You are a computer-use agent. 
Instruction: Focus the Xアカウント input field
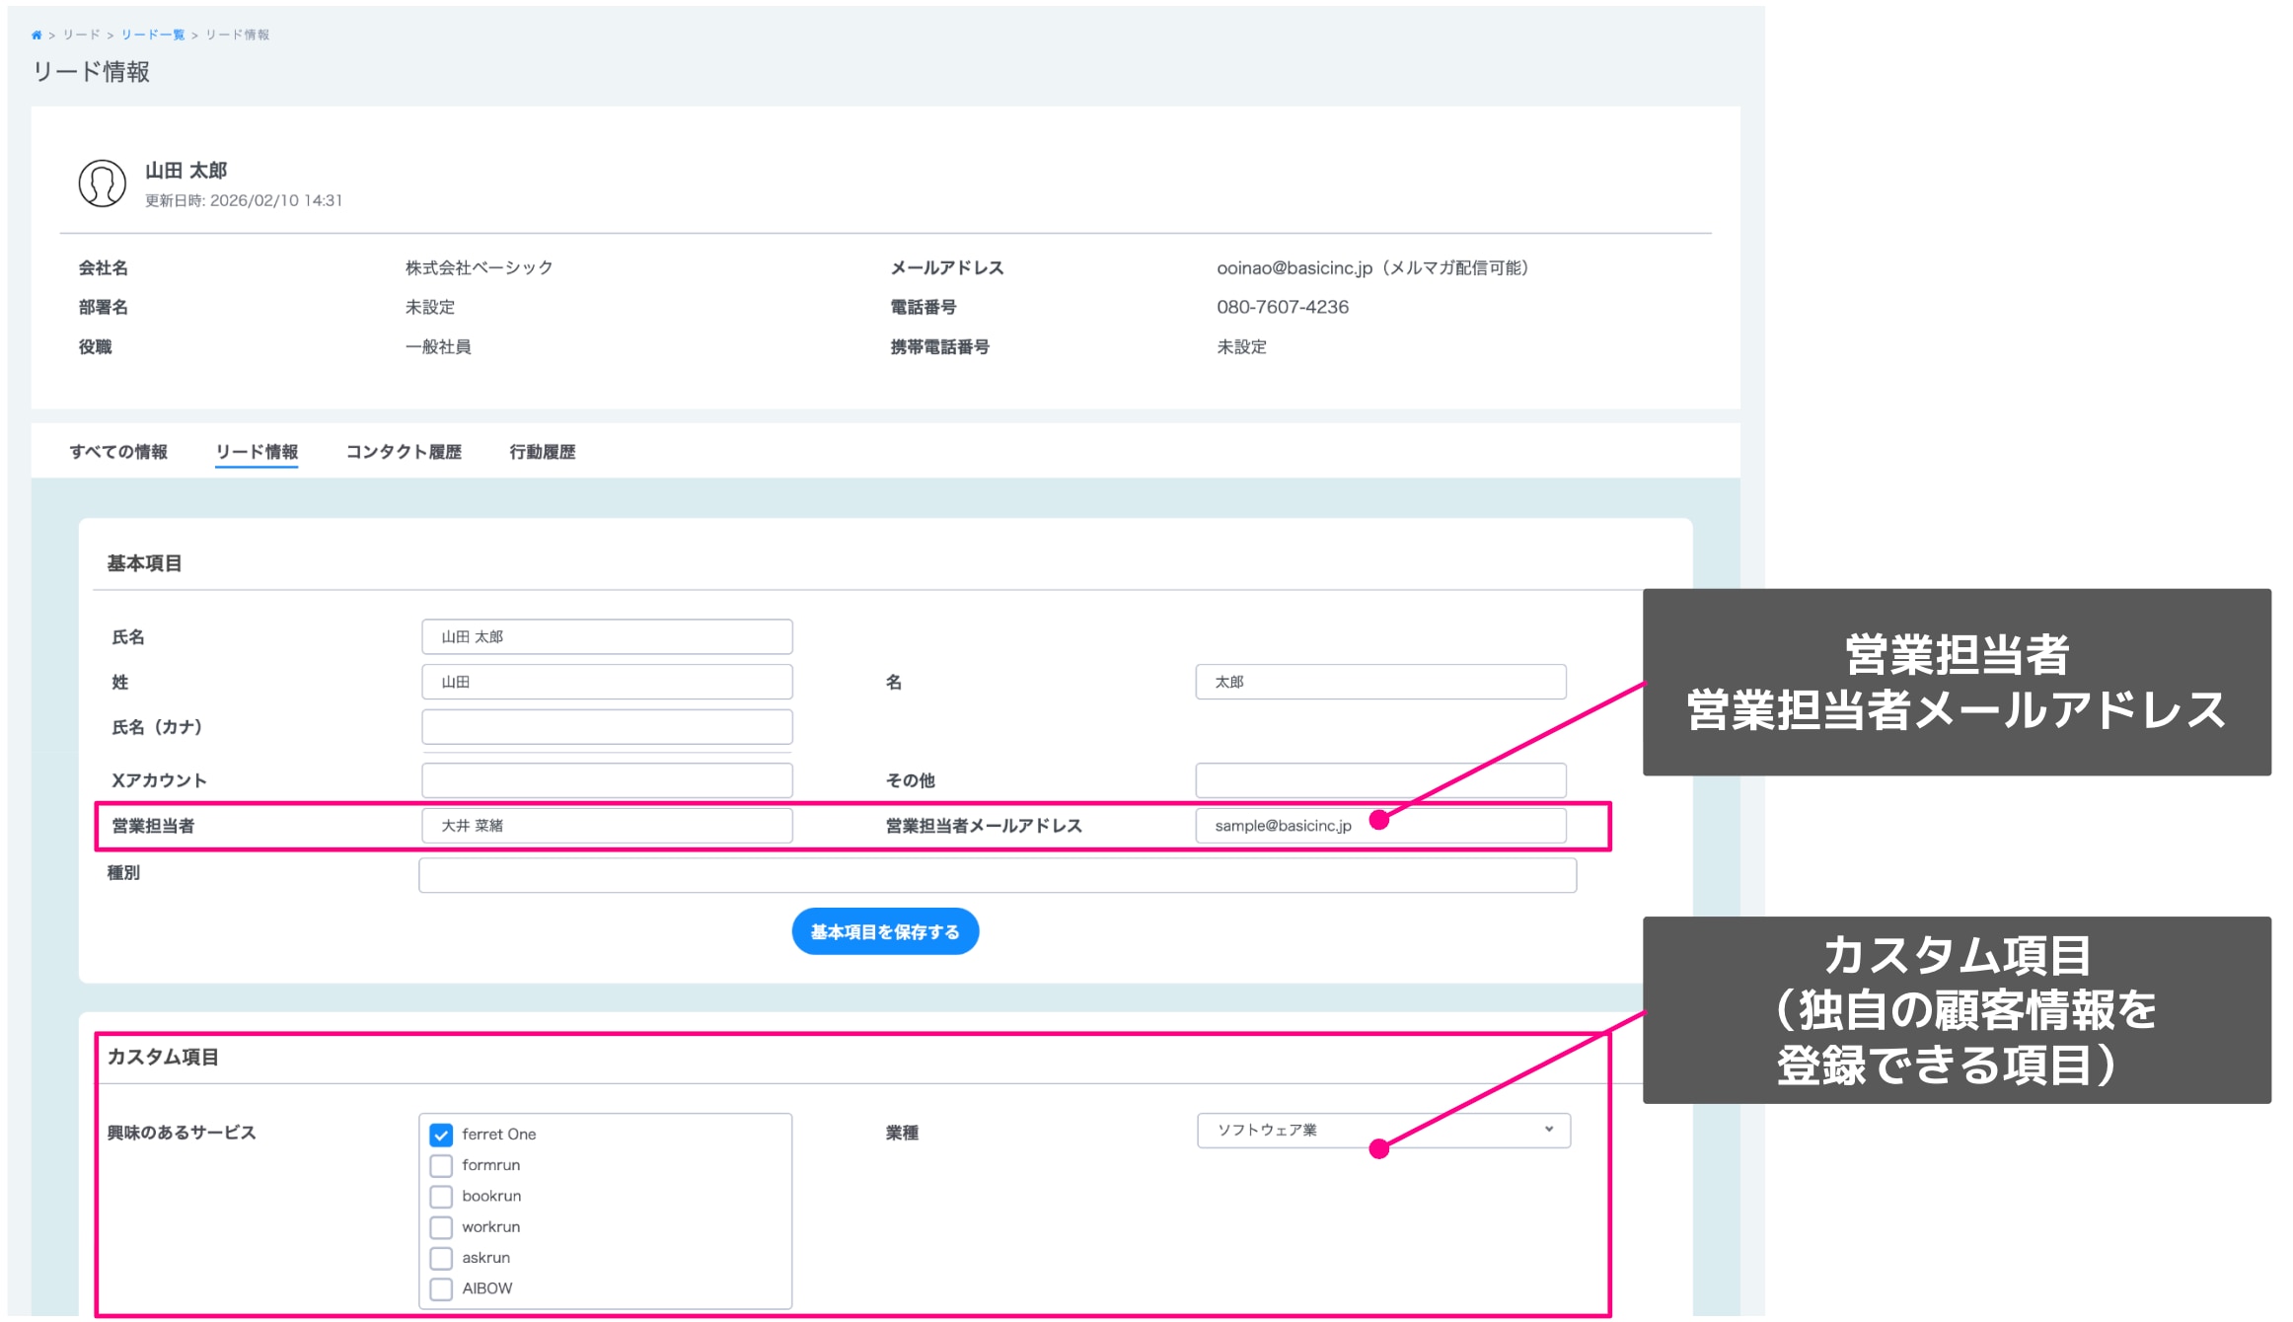click(606, 780)
